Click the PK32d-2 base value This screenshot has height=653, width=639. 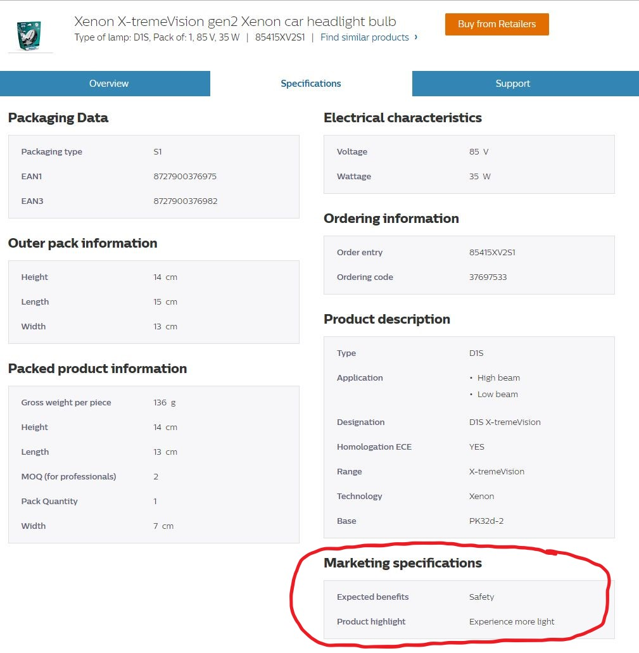(x=486, y=521)
